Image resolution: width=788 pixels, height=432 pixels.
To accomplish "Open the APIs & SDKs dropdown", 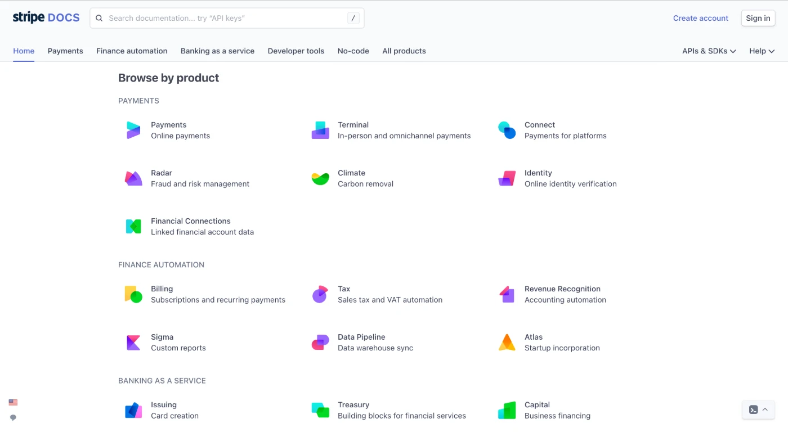I will 709,51.
